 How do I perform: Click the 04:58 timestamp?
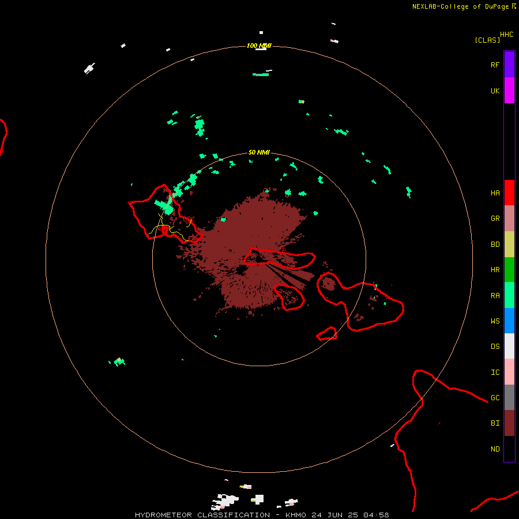(x=376, y=515)
